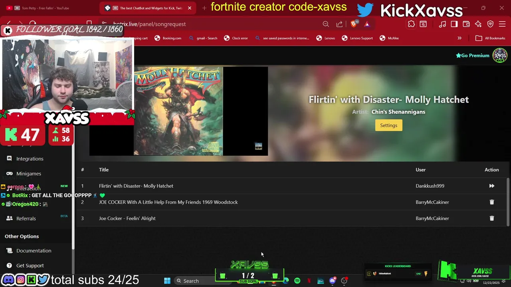Open the Windows Start button
Image resolution: width=511 pixels, height=287 pixels.
(167, 281)
